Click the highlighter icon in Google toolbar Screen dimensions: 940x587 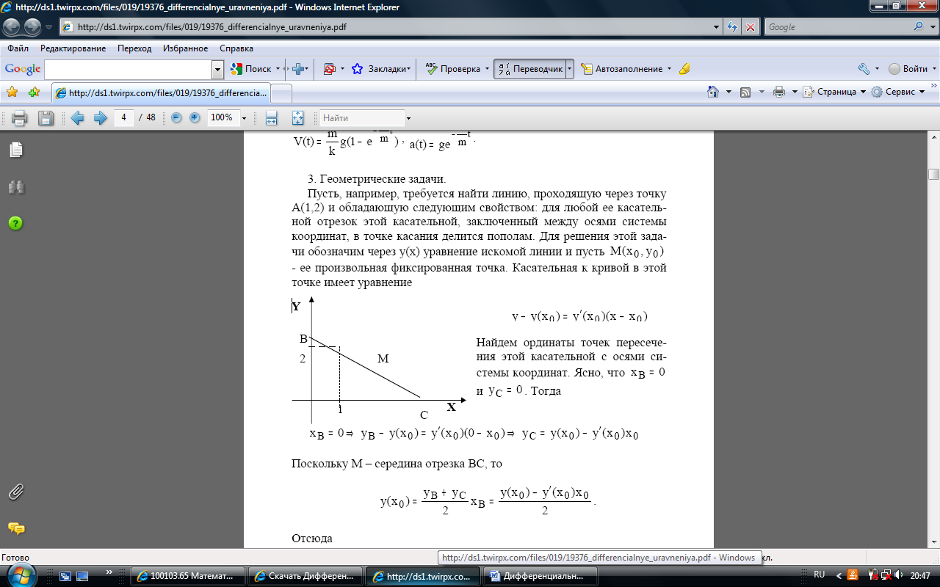pos(684,69)
